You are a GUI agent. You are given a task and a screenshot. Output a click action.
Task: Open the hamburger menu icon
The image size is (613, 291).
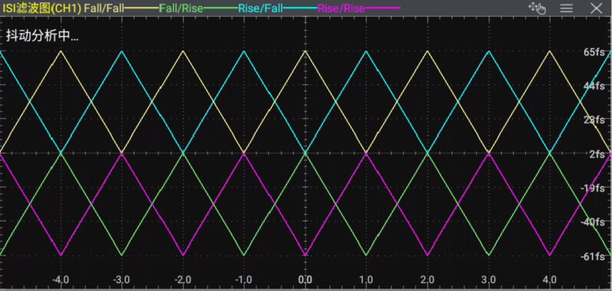[x=566, y=8]
